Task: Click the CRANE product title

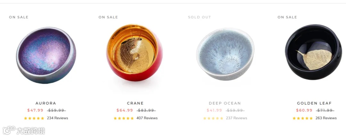Action: tap(135, 103)
